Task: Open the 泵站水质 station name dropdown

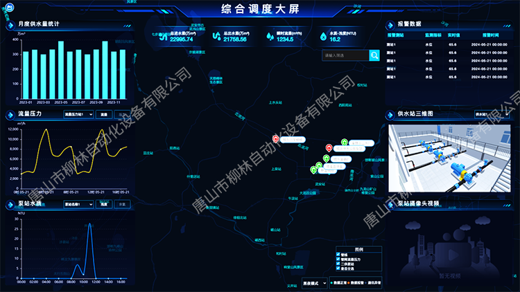Action: [78, 205]
